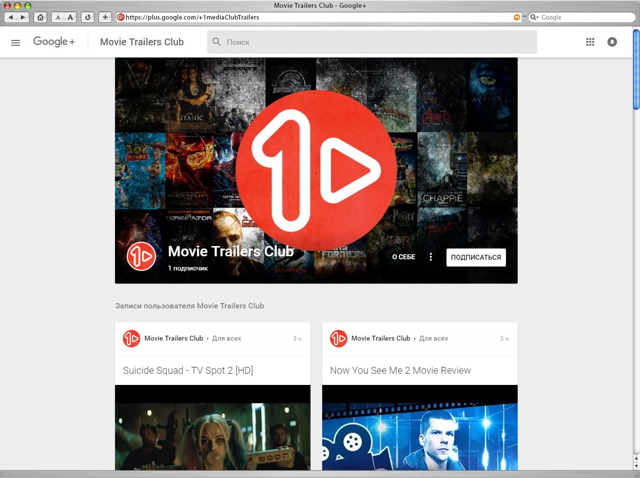Open the Google+ hamburger menu

click(x=16, y=42)
